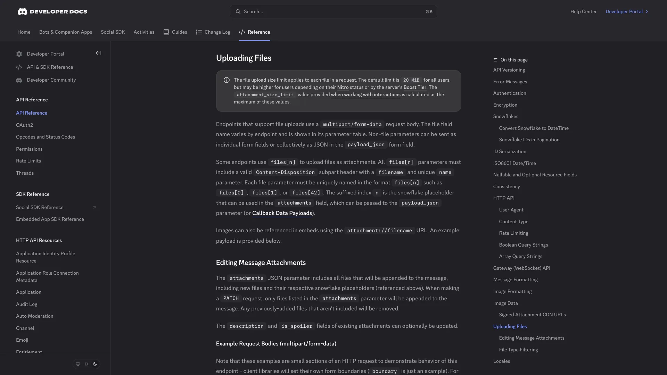Click the Developer Portal gear icon
This screenshot has width=667, height=375.
click(19, 54)
